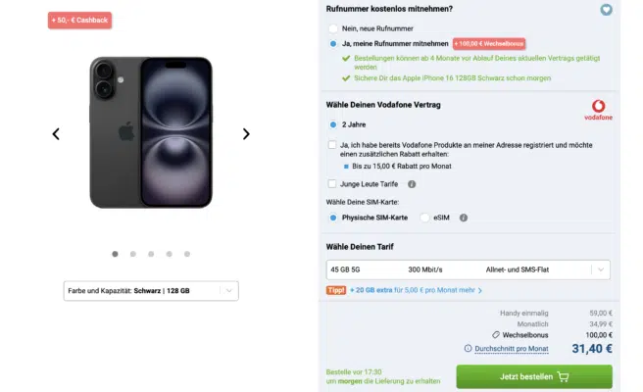
Task: Tick the existing Vodafone products checkbox
Action: 333,144
